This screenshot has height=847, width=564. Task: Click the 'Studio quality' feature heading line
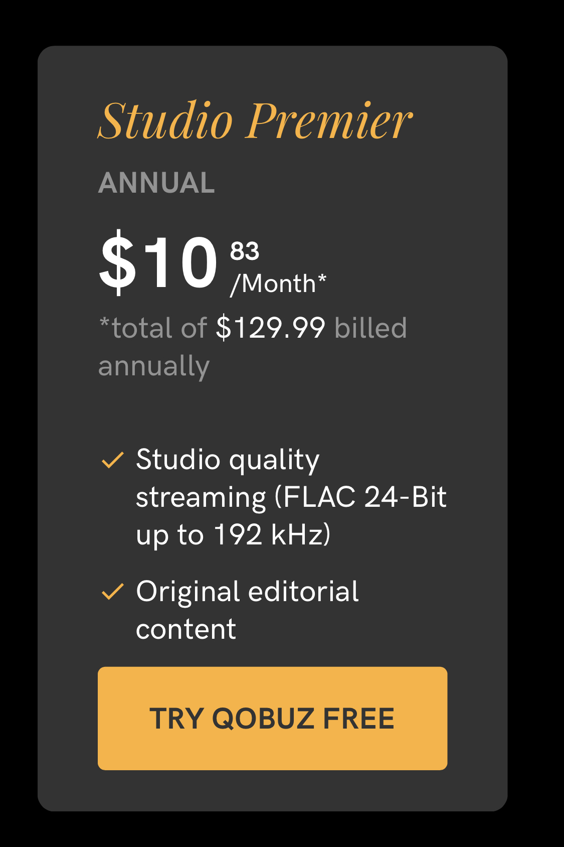click(228, 460)
